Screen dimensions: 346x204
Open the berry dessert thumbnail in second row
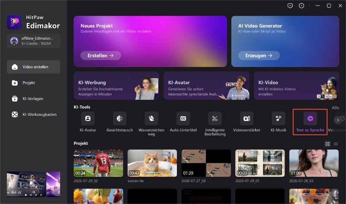314,196
